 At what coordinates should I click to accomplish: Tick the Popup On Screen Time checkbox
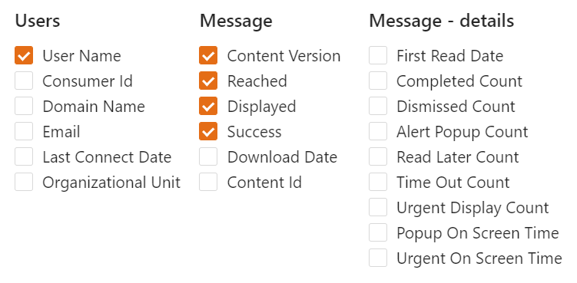378,233
